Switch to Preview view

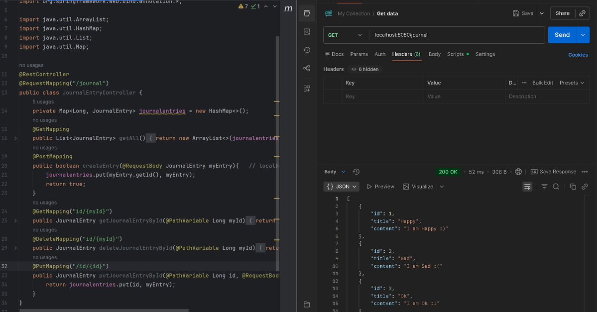point(380,187)
